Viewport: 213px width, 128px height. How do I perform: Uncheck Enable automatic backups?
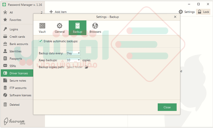point(40,41)
